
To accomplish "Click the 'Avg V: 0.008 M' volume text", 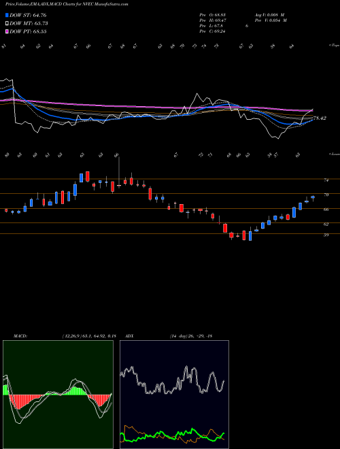I will coord(269,15).
